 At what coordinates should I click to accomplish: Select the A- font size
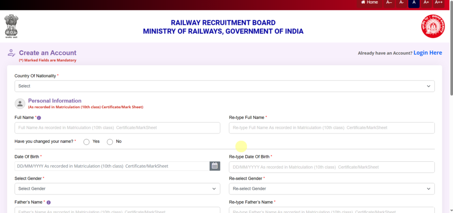[402, 3]
